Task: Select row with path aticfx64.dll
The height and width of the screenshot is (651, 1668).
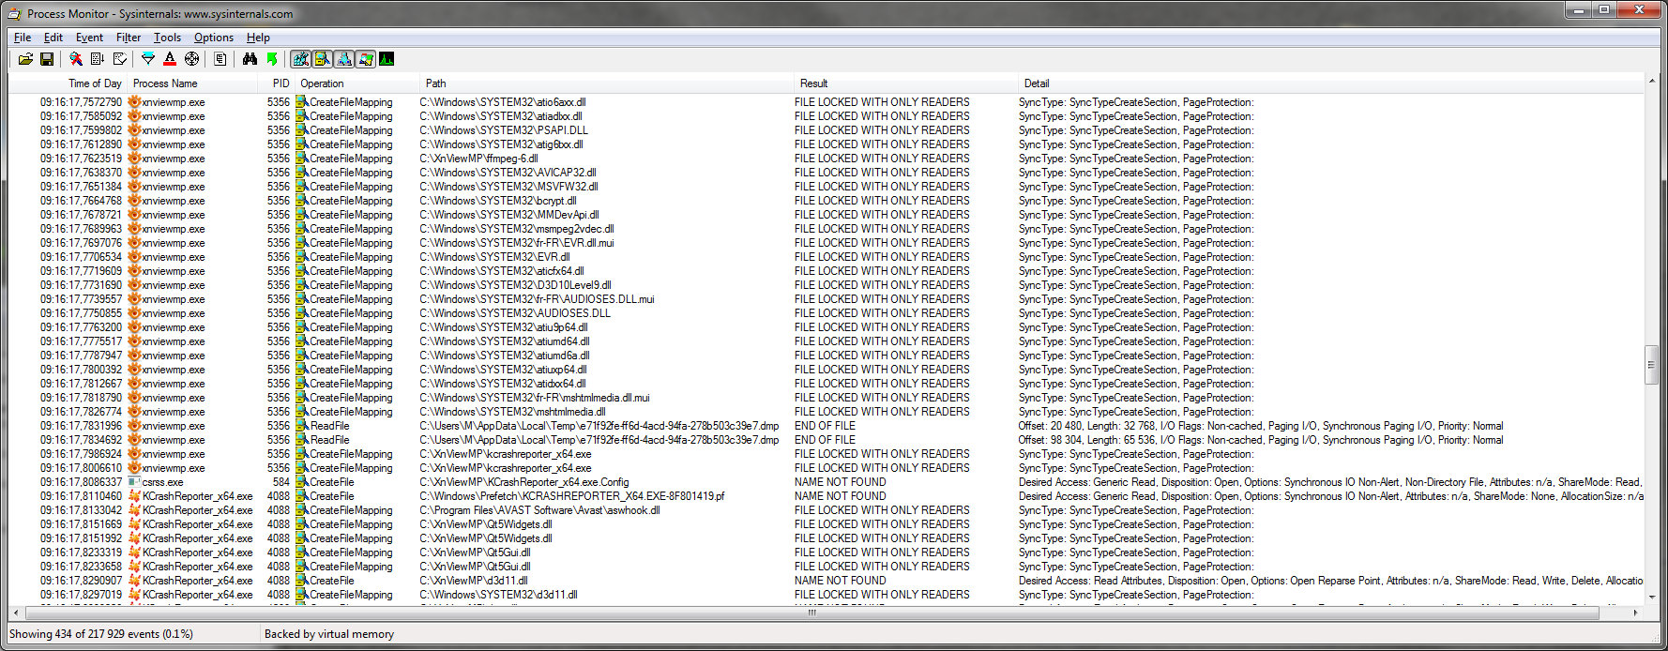Action: pyautogui.click(x=826, y=271)
